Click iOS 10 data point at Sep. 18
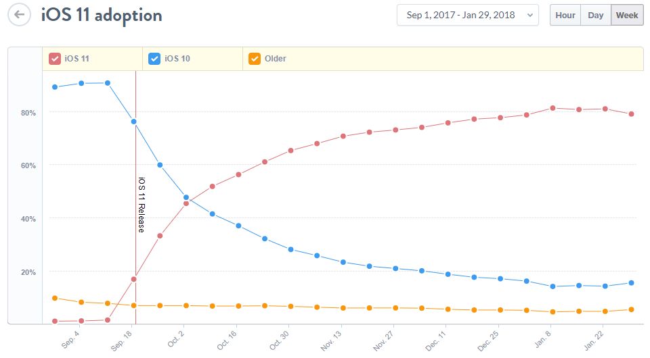This screenshot has width=650, height=358. pyautogui.click(x=134, y=122)
